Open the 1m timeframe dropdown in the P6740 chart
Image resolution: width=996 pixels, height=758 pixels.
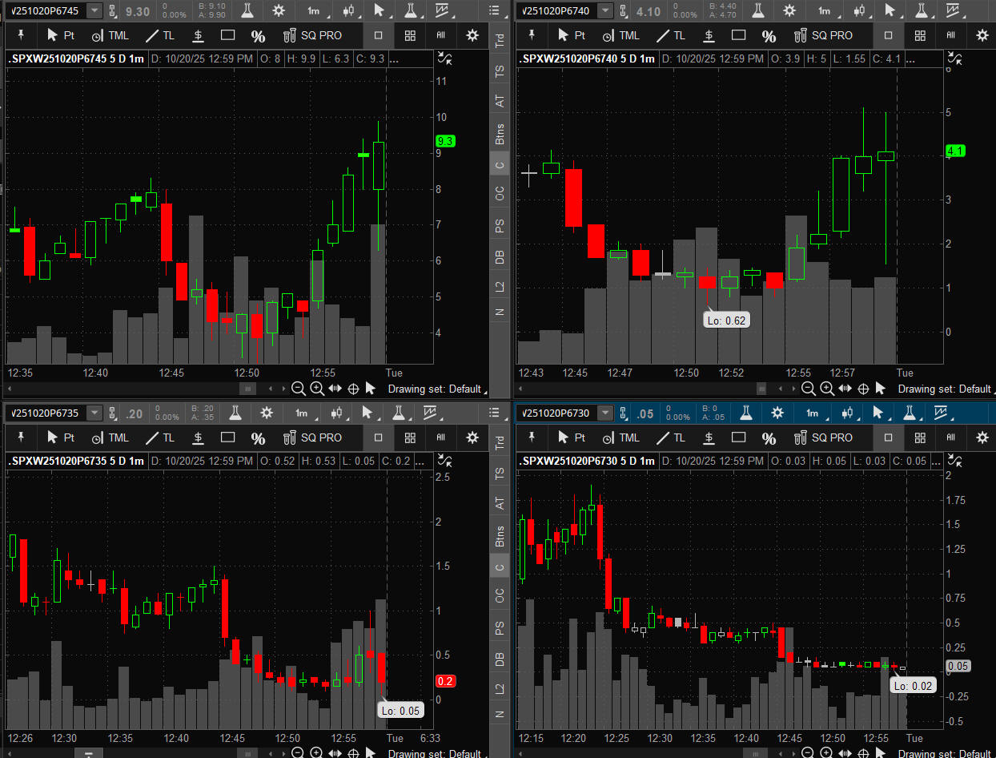pos(823,10)
